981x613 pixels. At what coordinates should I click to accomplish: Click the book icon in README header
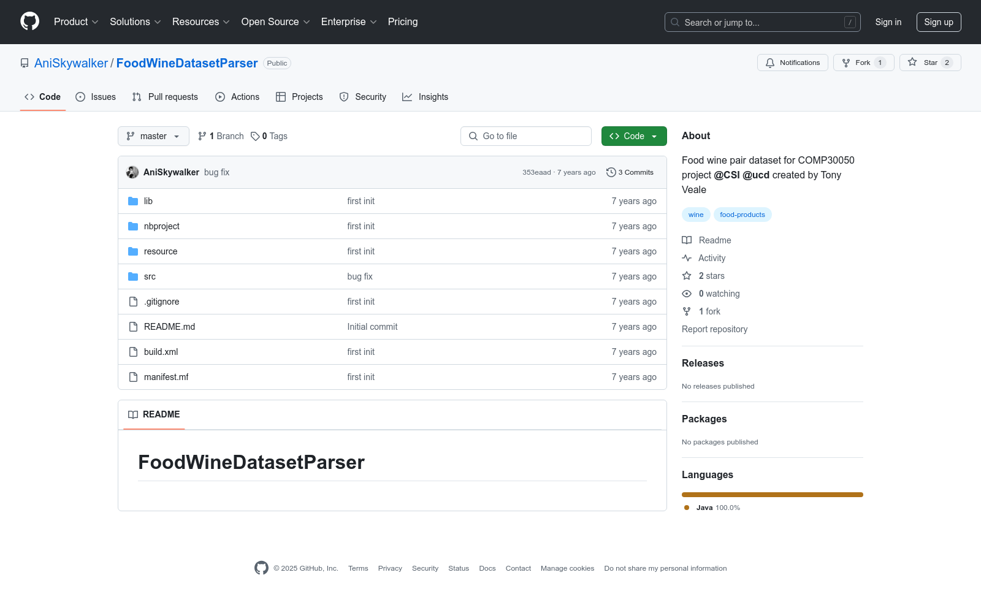point(133,414)
